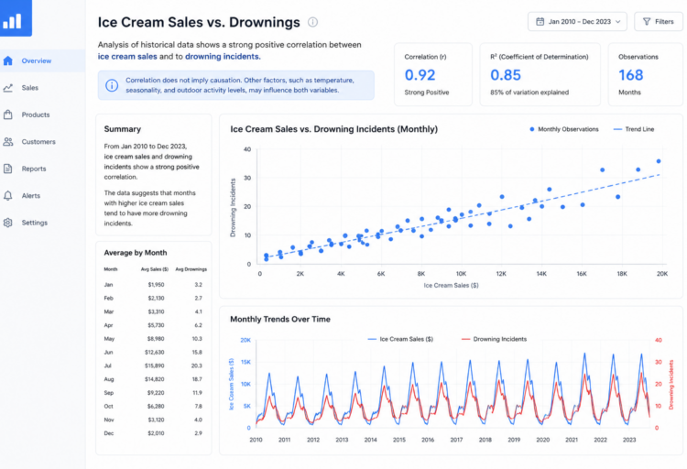Click the Ice Cream Sales blue legend swatch
687x469 pixels.
(x=372, y=339)
